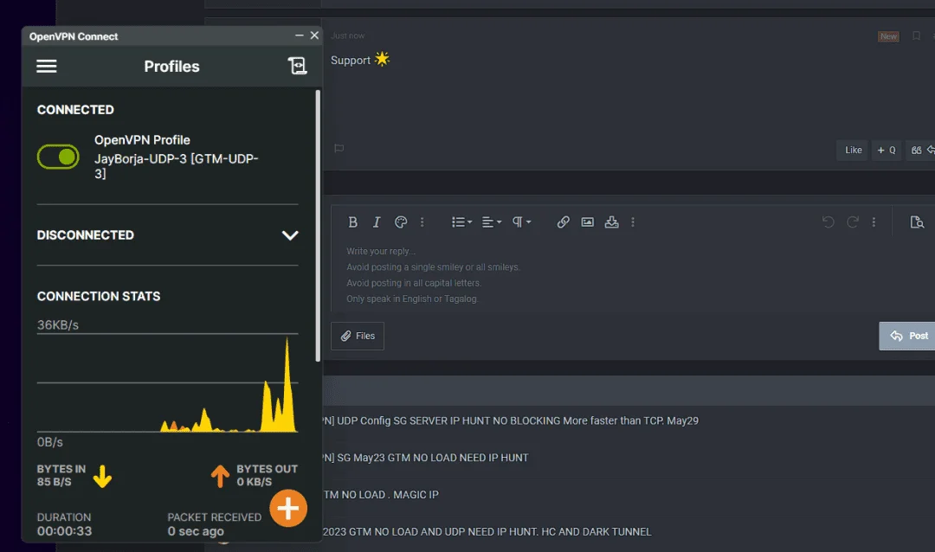Attach files with the Files button
This screenshot has height=552, width=935.
click(x=358, y=337)
